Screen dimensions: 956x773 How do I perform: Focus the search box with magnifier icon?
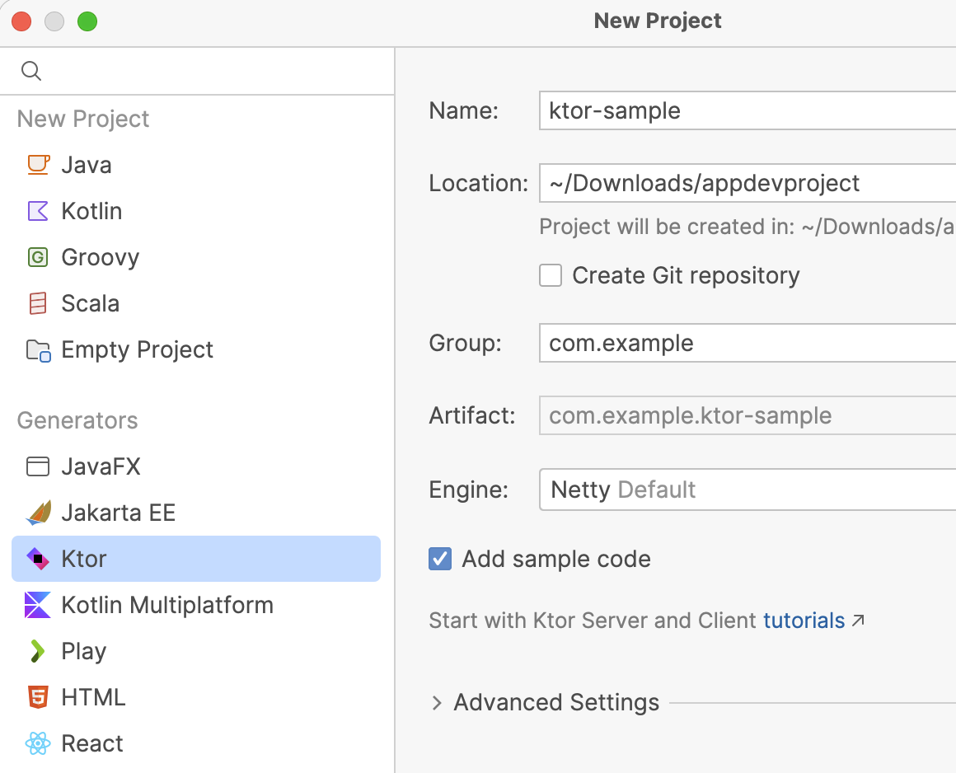click(x=206, y=71)
